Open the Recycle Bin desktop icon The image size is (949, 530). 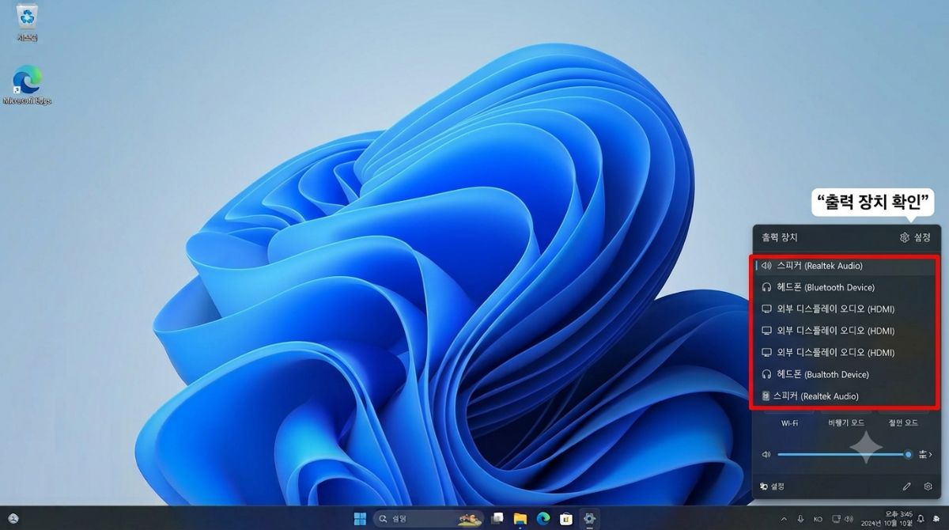coord(27,22)
